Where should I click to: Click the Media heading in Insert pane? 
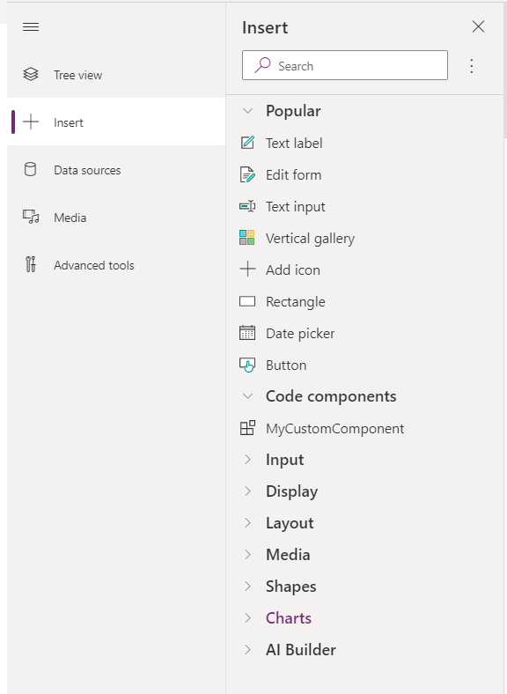[288, 555]
